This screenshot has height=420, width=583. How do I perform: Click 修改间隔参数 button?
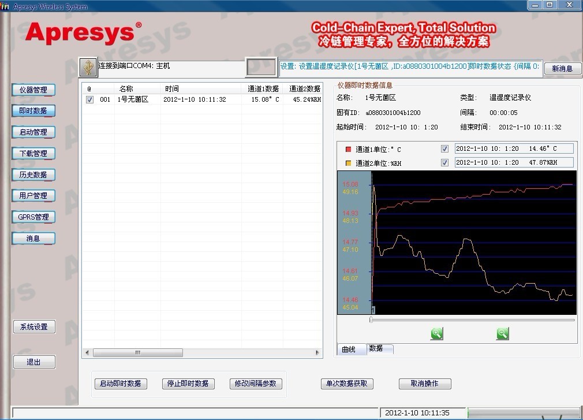(x=256, y=384)
